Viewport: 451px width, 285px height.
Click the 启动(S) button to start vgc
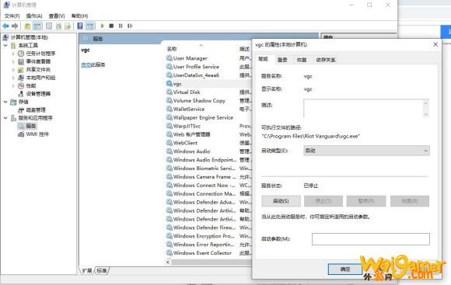point(281,201)
